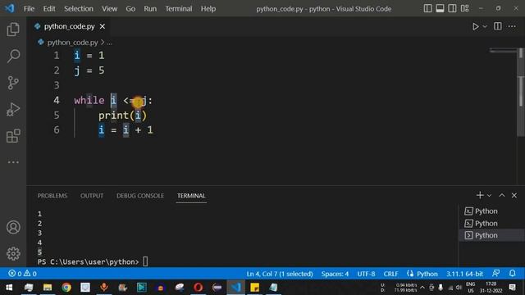Customize layout icon in title bar
The height and width of the screenshot is (295, 525).
464,8
